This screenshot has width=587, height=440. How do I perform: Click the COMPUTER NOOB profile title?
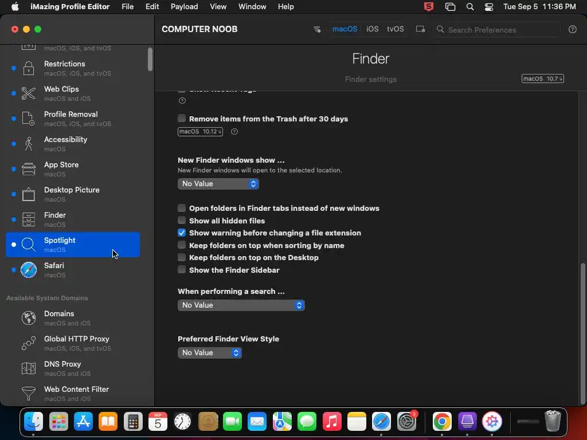tap(199, 29)
